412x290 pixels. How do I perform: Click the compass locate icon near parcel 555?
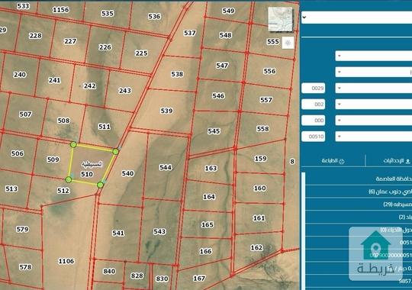click(288, 43)
